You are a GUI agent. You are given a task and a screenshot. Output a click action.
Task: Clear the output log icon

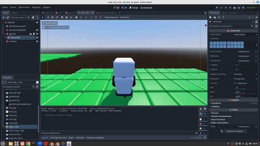point(201,109)
